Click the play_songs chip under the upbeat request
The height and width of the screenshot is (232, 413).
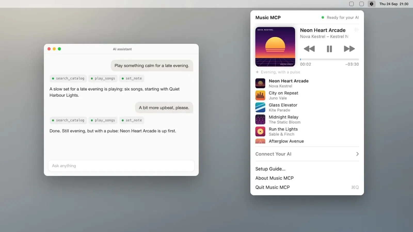(x=103, y=120)
